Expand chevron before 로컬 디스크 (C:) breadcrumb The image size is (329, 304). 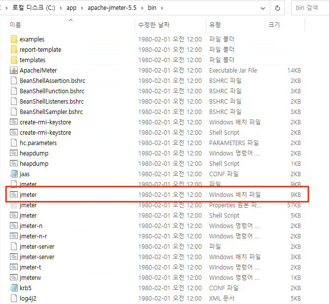[x=7, y=8]
